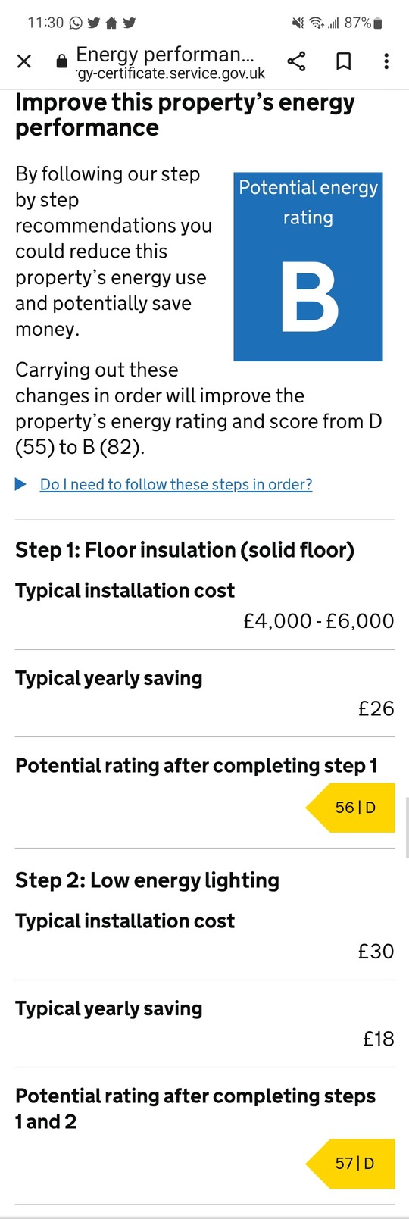Viewport: 409px width, 1219px height.
Task: Expand the disclosure triangle beside steps question
Action: pyautogui.click(x=21, y=484)
